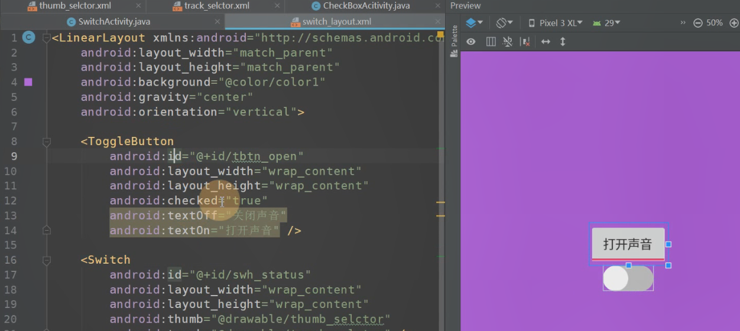The height and width of the screenshot is (331, 740).
Task: Click "@color/color1" value on line 4
Action: coord(272,82)
